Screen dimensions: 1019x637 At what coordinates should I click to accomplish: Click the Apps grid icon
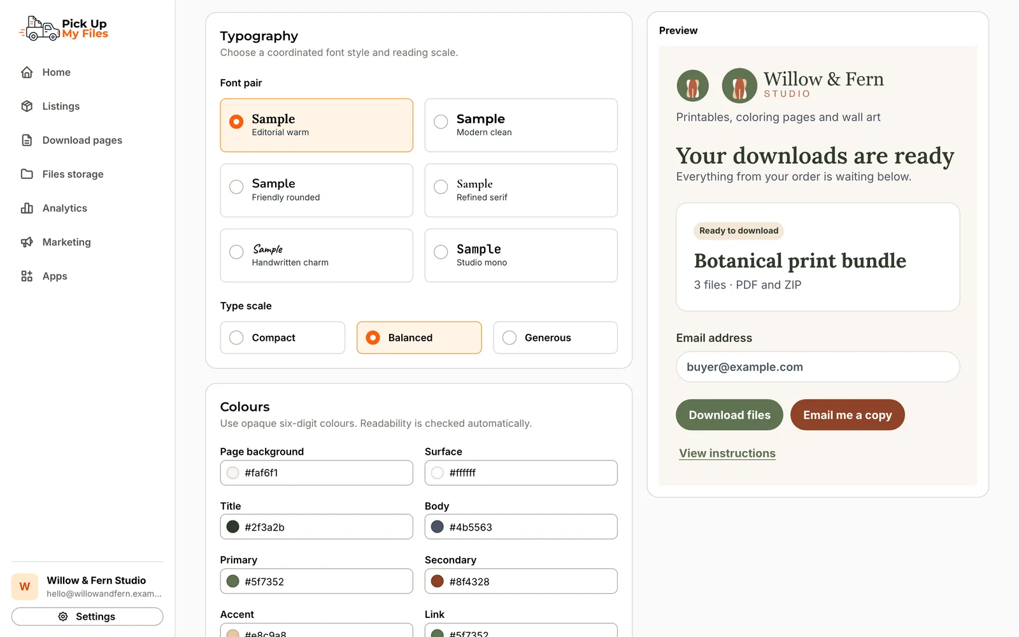(x=27, y=276)
